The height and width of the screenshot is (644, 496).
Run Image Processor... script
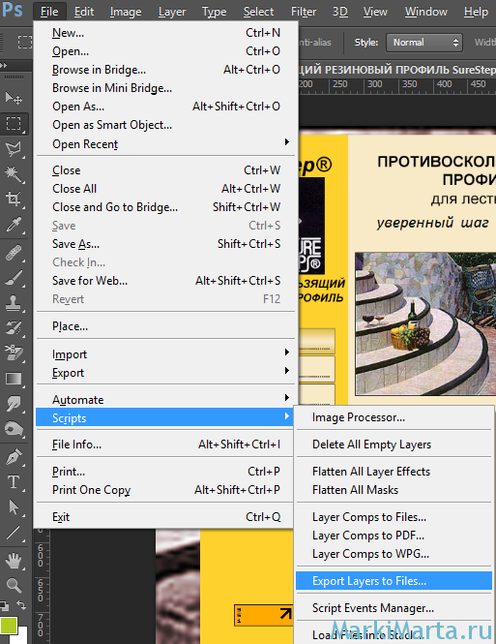click(x=394, y=417)
